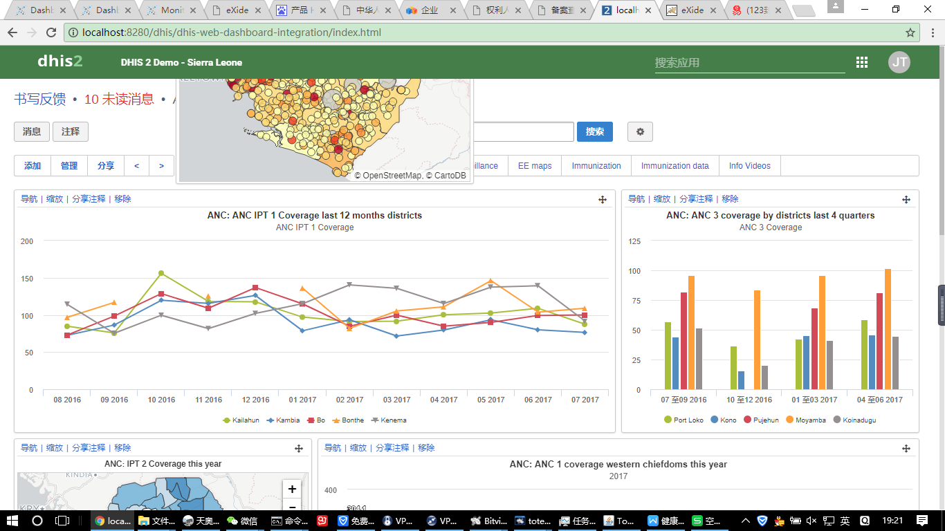Click move handle on ANC 3 coverage chart
Screen dimensions: 945x531
pyautogui.click(x=906, y=199)
